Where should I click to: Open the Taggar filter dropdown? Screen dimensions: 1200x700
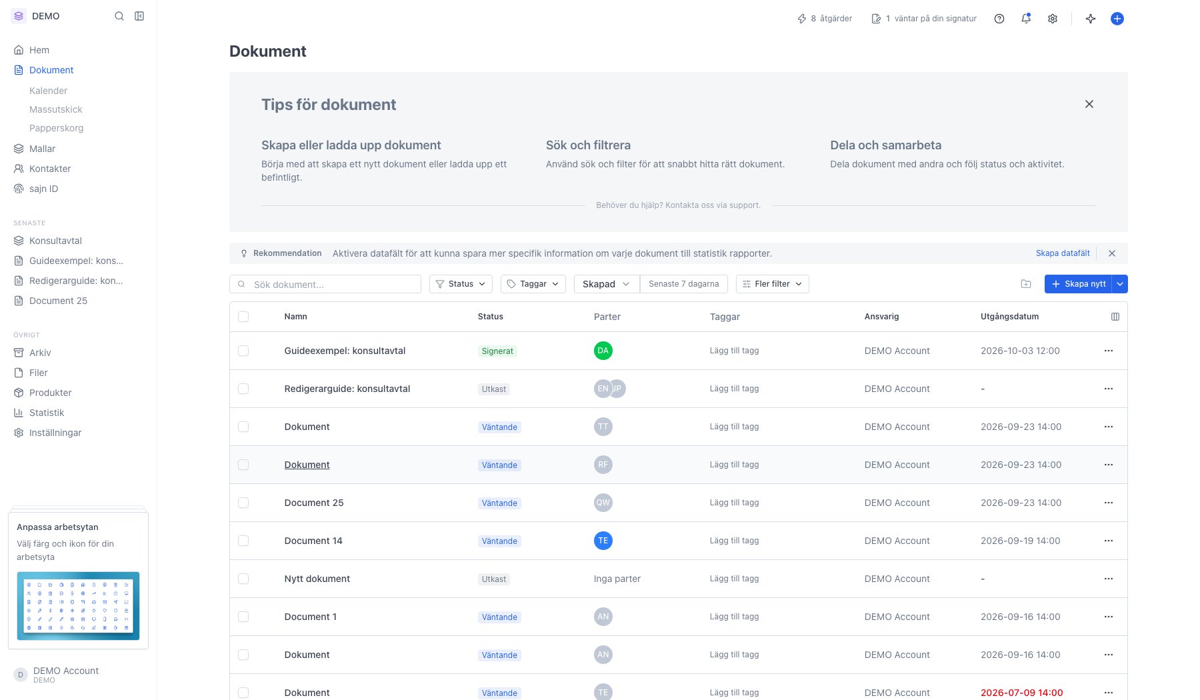tap(533, 284)
